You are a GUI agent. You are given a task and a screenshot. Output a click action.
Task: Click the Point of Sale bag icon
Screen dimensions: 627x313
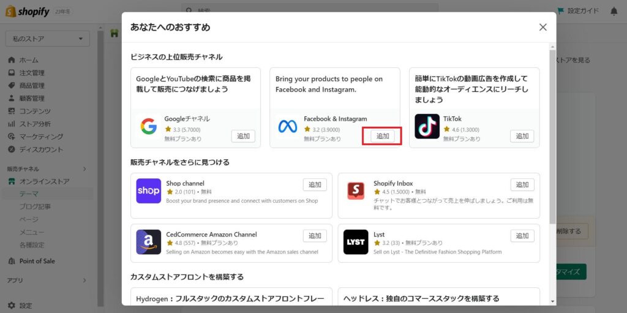(x=12, y=261)
